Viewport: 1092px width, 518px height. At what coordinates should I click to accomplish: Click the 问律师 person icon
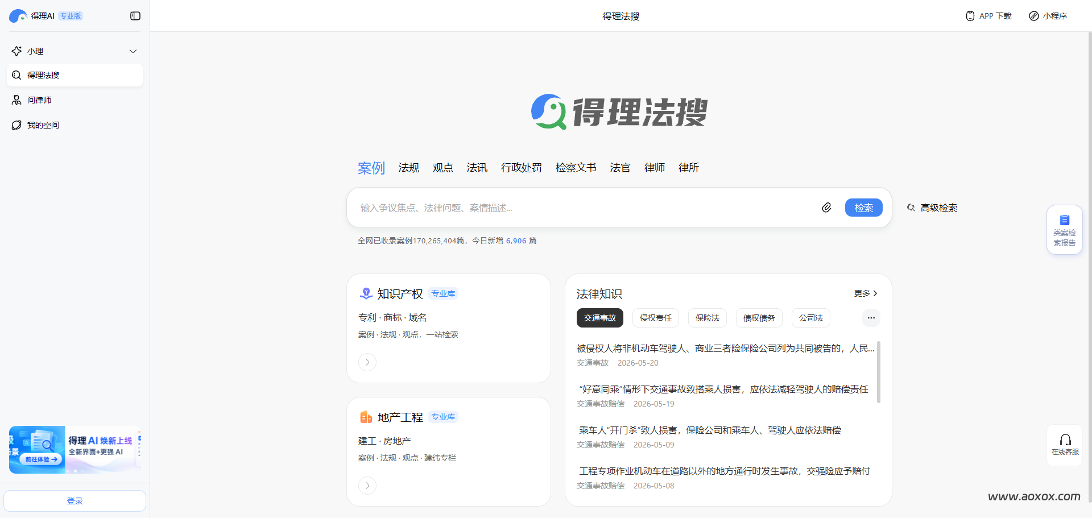(16, 100)
